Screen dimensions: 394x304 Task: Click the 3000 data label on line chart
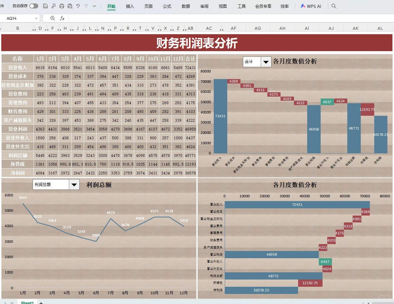96,235
